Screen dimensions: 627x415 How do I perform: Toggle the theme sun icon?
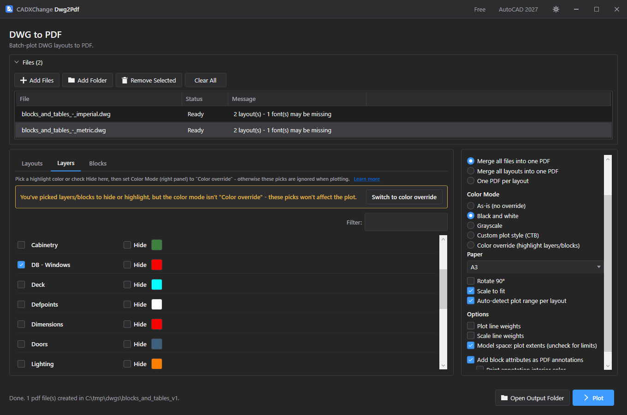pyautogui.click(x=556, y=9)
